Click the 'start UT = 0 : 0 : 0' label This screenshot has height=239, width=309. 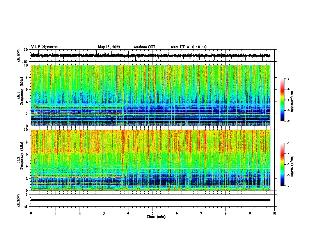point(188,47)
